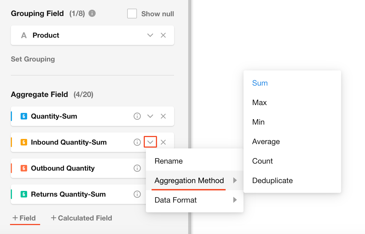Remove the Inbound Quantity-Sum field
365x234 pixels.
pos(163,142)
